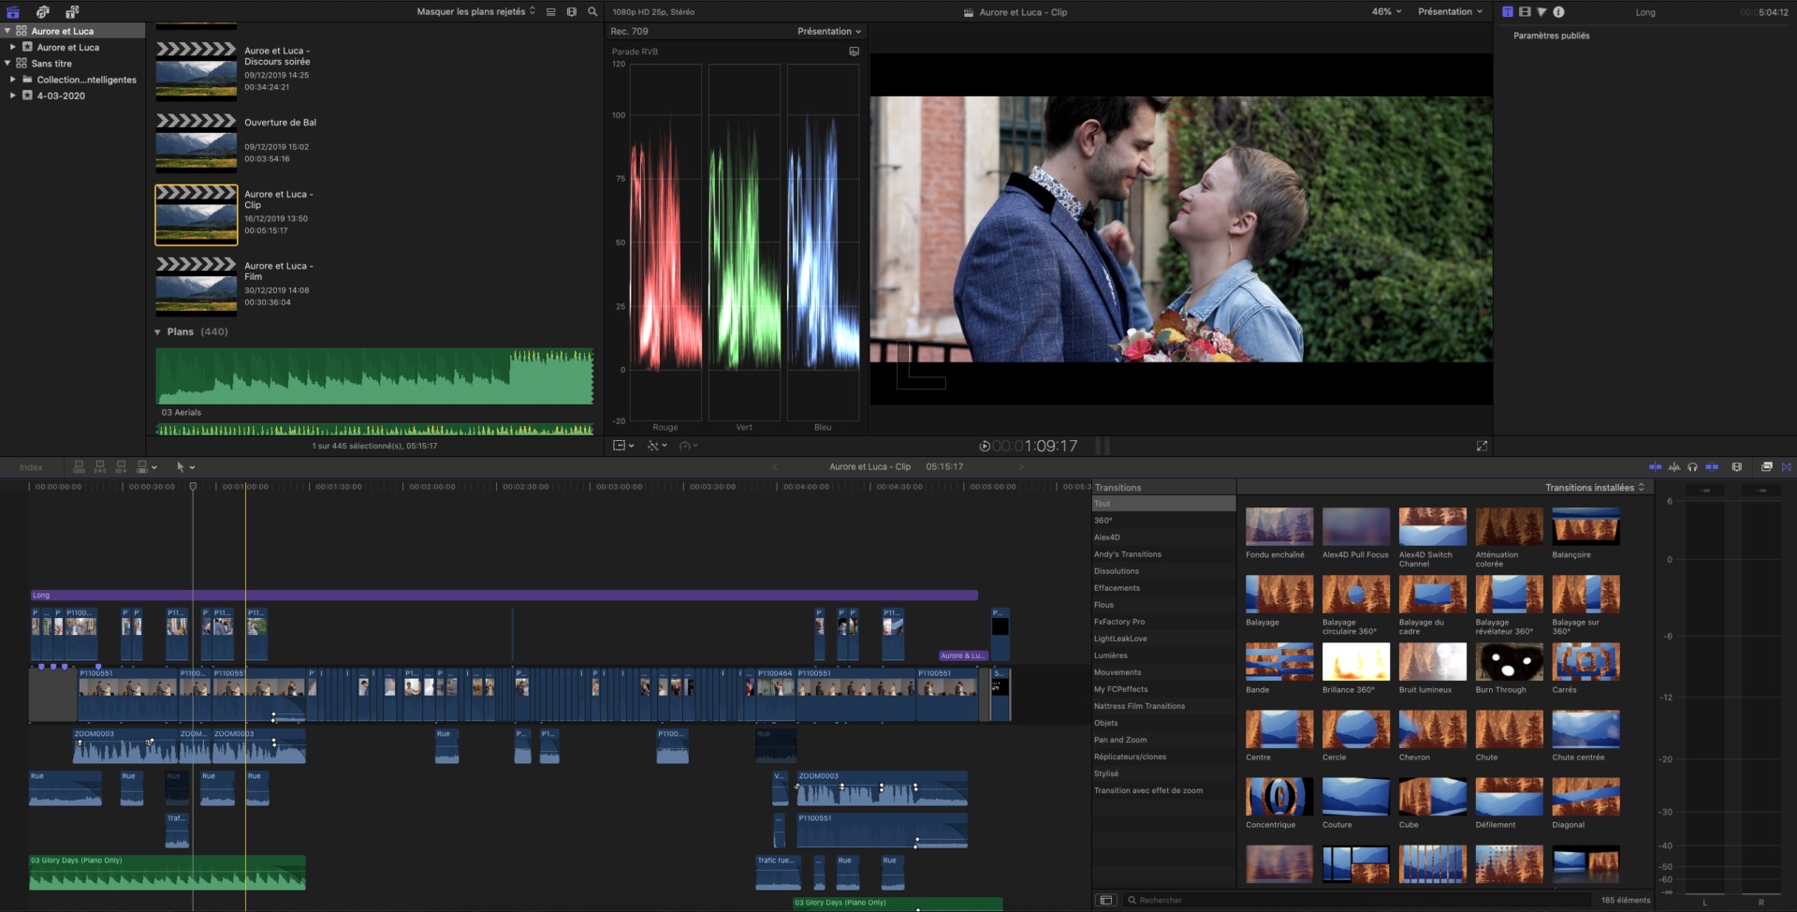Open Masquer les plans rejetés dropdown

point(475,12)
